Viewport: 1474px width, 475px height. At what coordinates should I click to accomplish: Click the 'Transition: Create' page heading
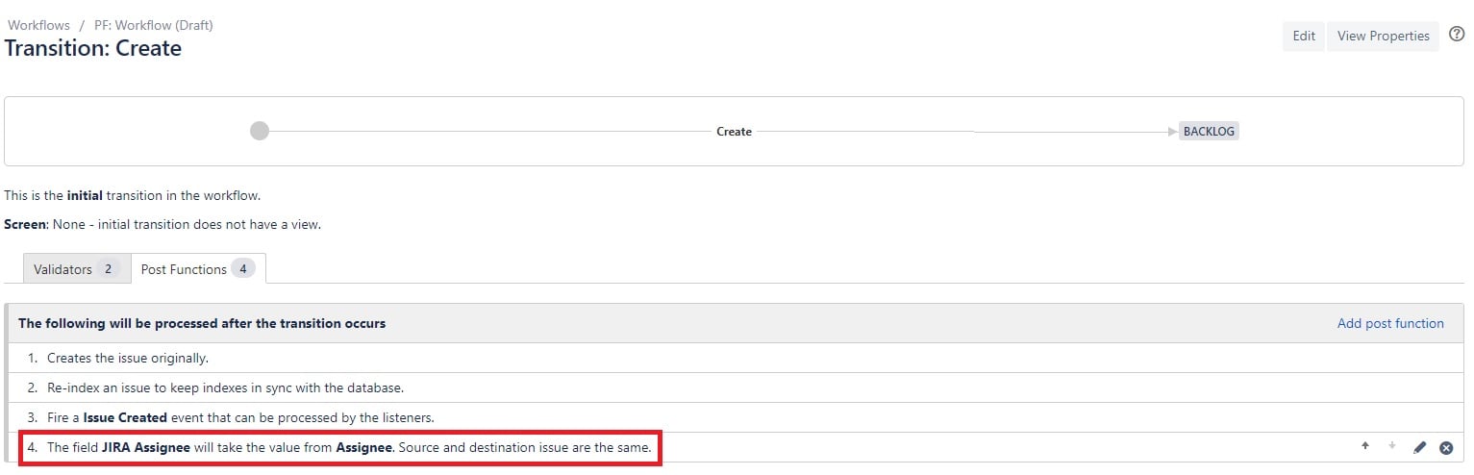coord(93,48)
